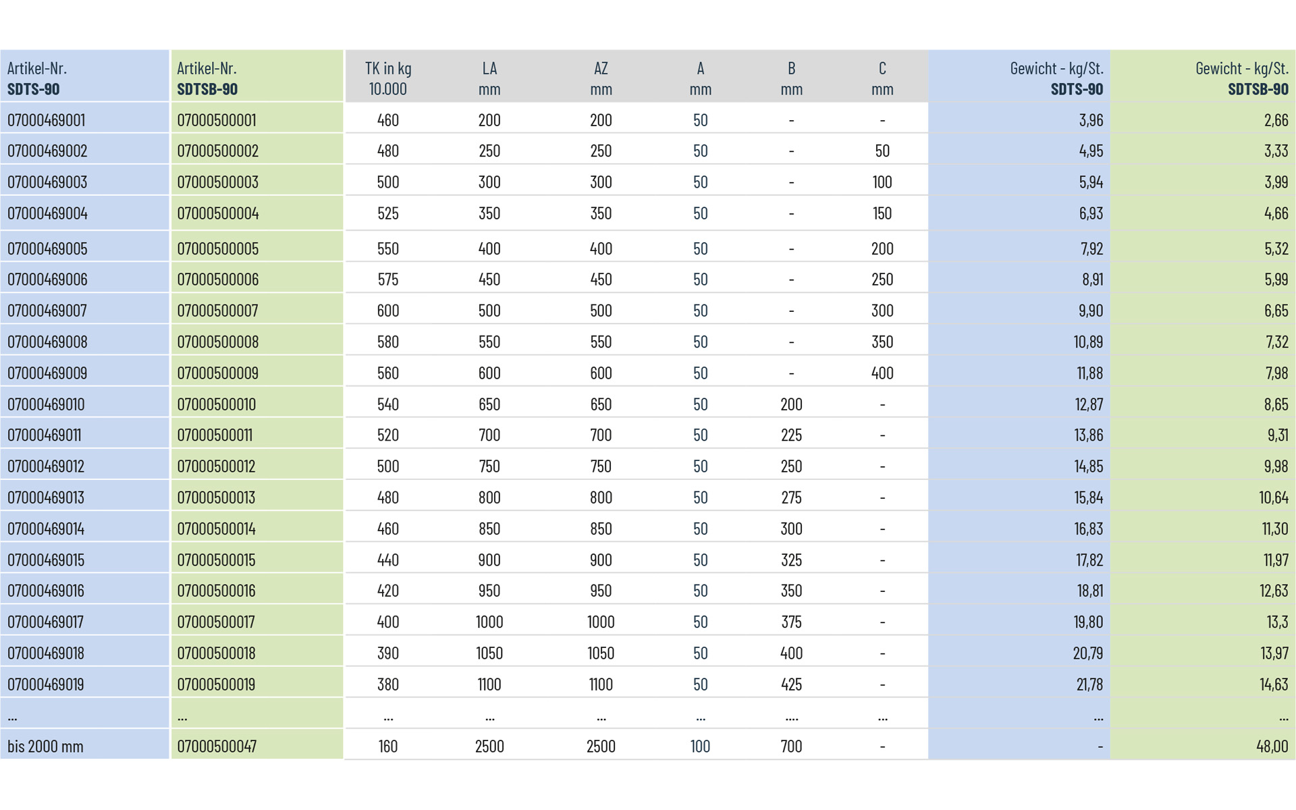Image resolution: width=1296 pixels, height=810 pixels.
Task: Select article number 07000500015
Action: click(216, 560)
